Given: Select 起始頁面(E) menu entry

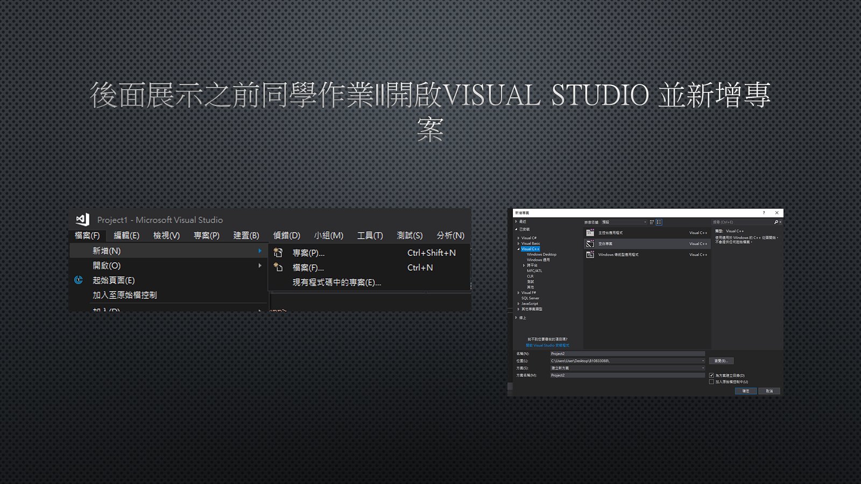Looking at the screenshot, I should 168,280.
